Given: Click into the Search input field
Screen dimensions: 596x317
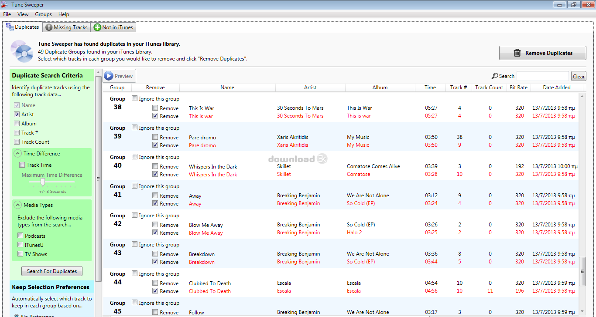Looking at the screenshot, I should click(x=543, y=76).
